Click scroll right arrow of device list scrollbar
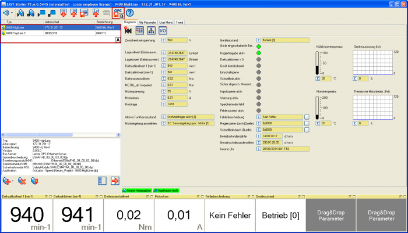This screenshot has width=408, height=233. pos(118,135)
